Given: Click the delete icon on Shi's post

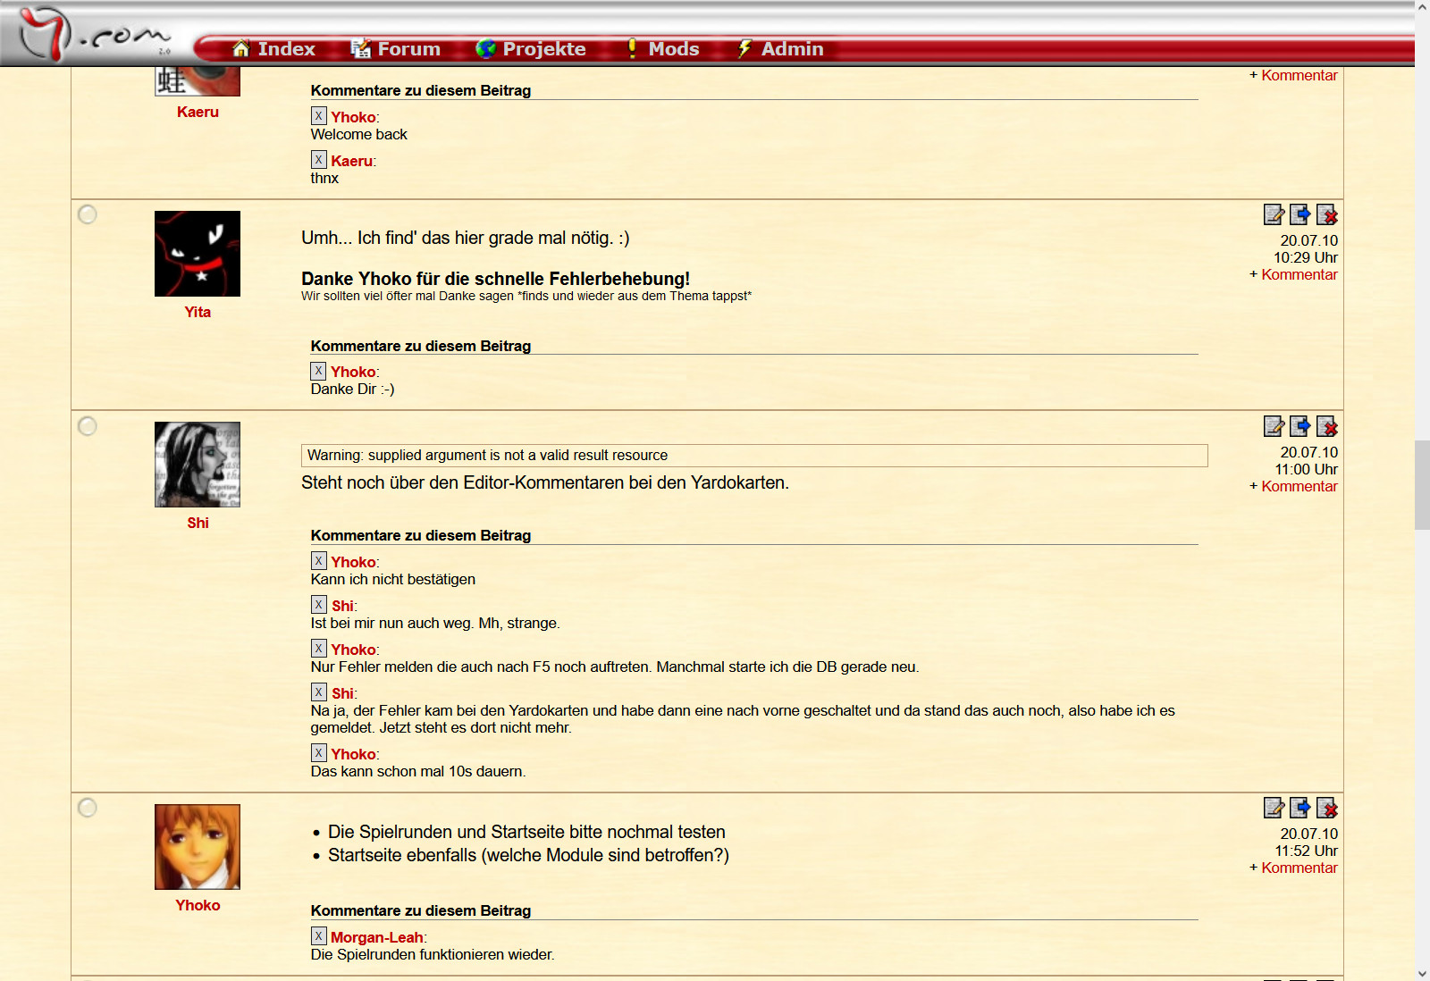Looking at the screenshot, I should point(1327,426).
